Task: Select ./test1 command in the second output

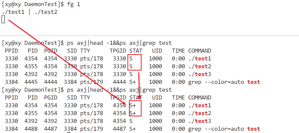Action: click(x=200, y=106)
